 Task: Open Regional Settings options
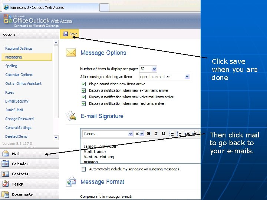(x=19, y=48)
